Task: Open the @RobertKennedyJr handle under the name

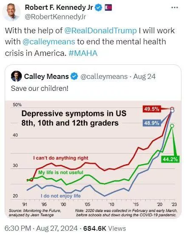Action: pos(55,17)
